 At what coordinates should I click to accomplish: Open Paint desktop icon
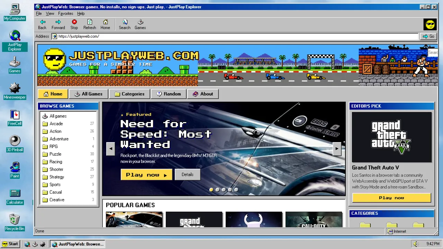pos(15,170)
